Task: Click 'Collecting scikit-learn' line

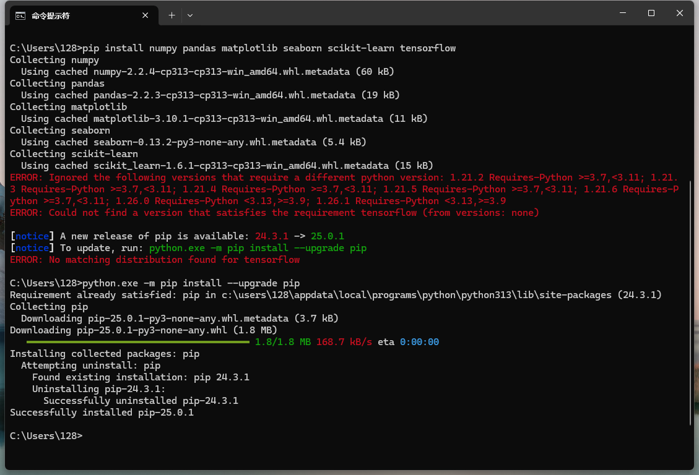Action: point(74,154)
